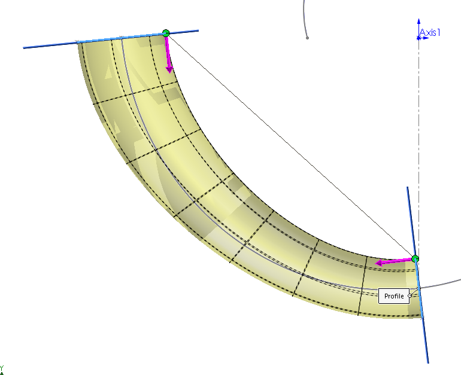The image size is (461, 375).
Task: Select the Axis1 text label
Action: (x=430, y=32)
